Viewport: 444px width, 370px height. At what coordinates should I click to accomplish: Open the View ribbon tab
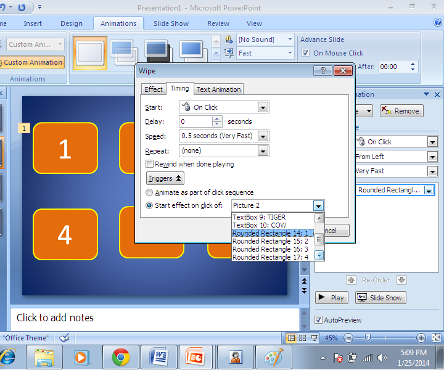254,23
